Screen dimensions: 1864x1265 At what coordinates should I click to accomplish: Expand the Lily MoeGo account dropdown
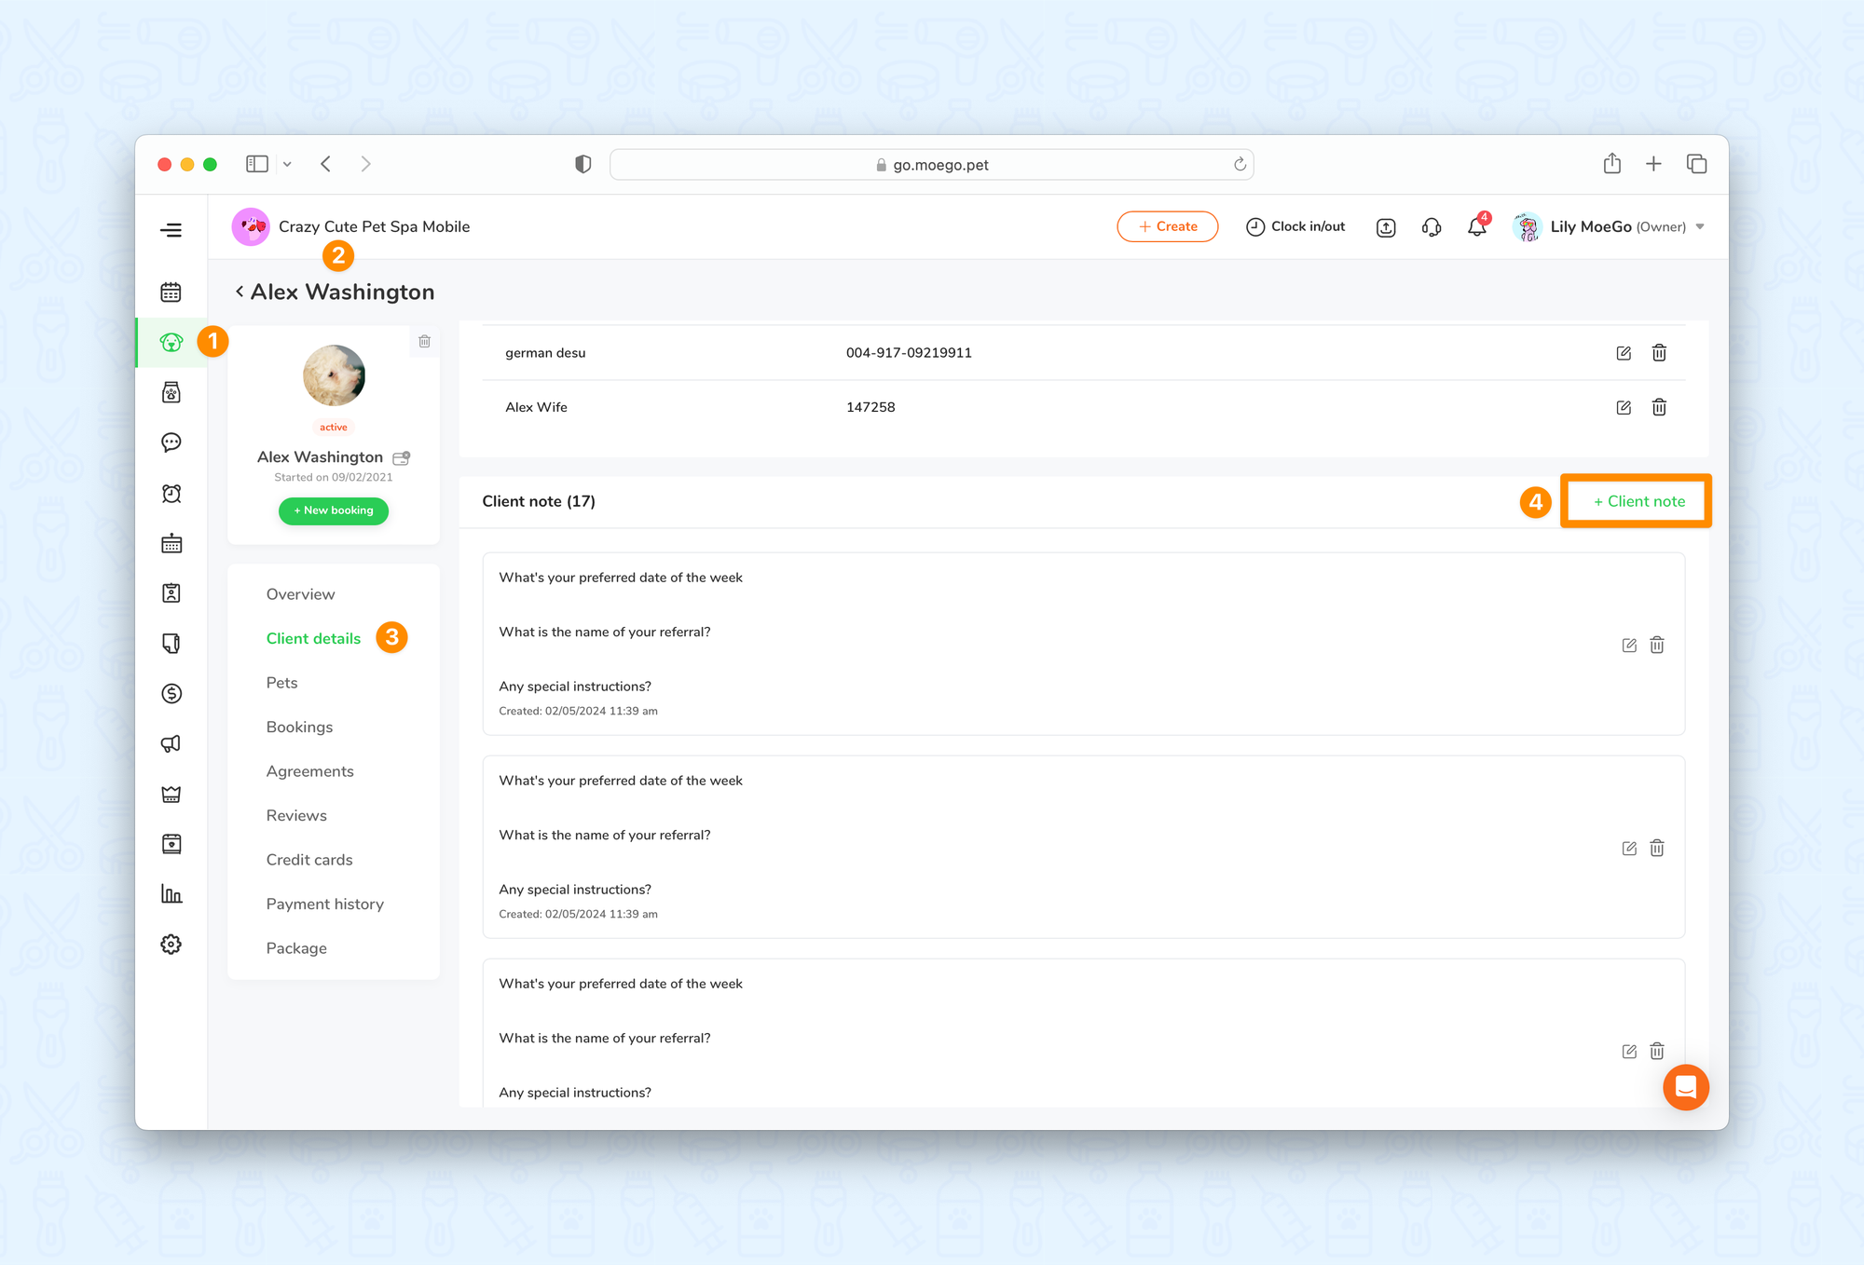[1700, 227]
